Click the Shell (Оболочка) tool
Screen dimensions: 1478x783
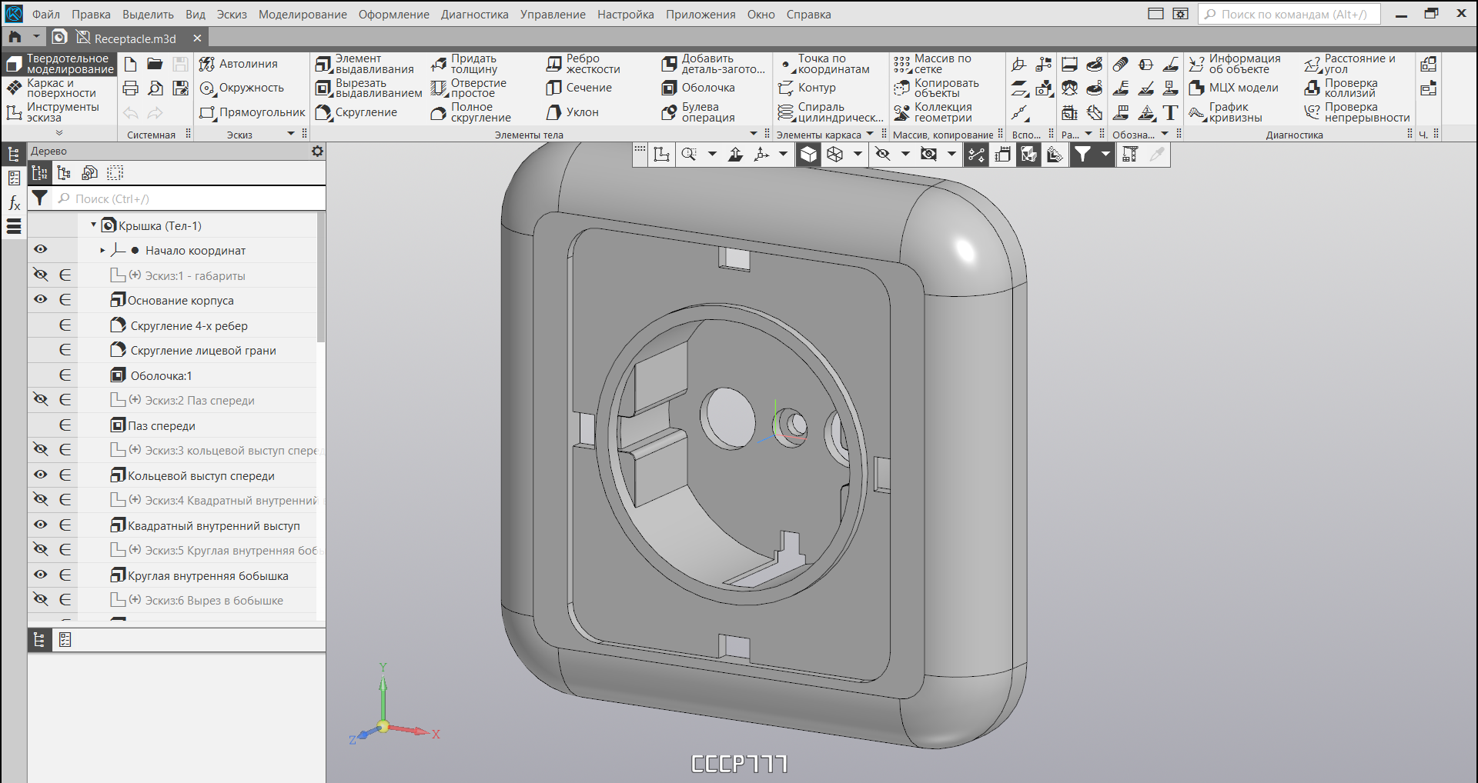click(698, 88)
